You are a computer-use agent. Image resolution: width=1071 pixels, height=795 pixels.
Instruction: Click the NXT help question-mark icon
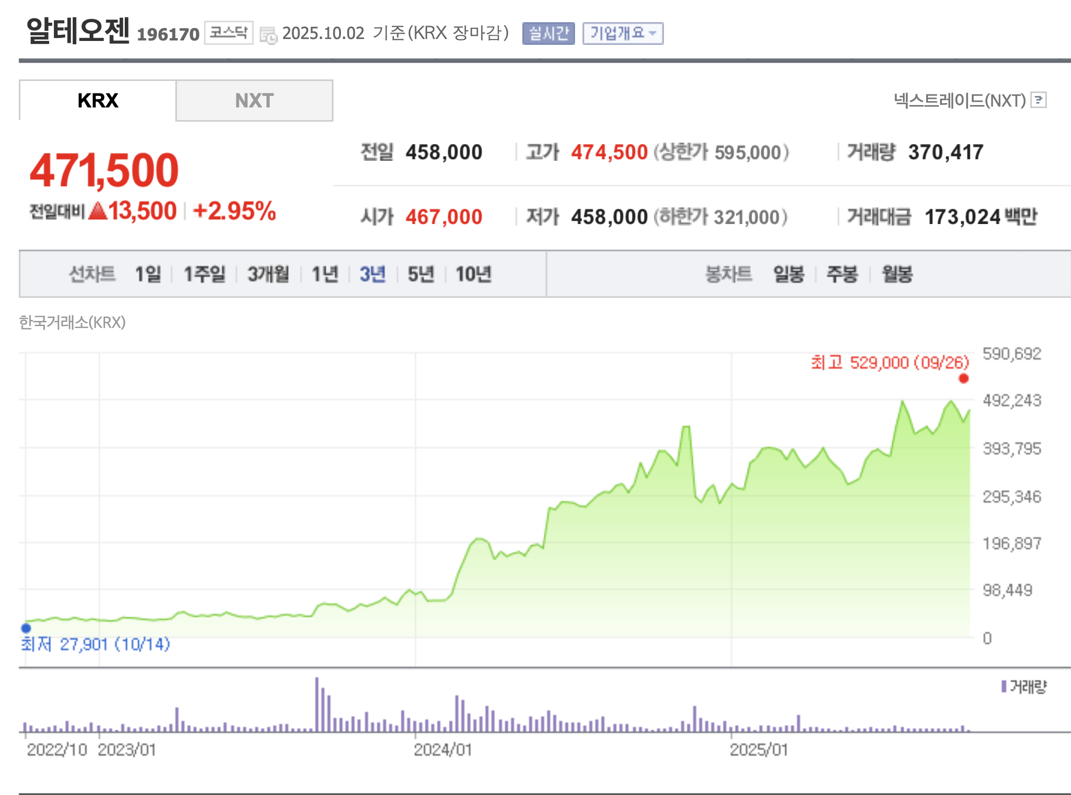(x=1038, y=100)
